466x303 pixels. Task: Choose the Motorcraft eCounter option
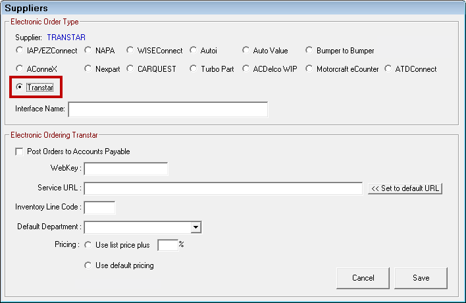[309, 69]
